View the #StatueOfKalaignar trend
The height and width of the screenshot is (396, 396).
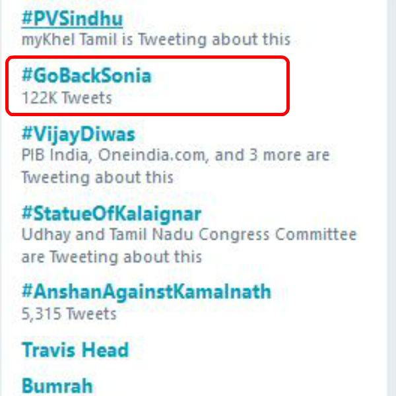(111, 214)
